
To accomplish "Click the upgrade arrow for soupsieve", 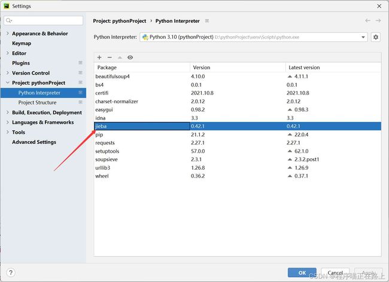I will 290,160.
